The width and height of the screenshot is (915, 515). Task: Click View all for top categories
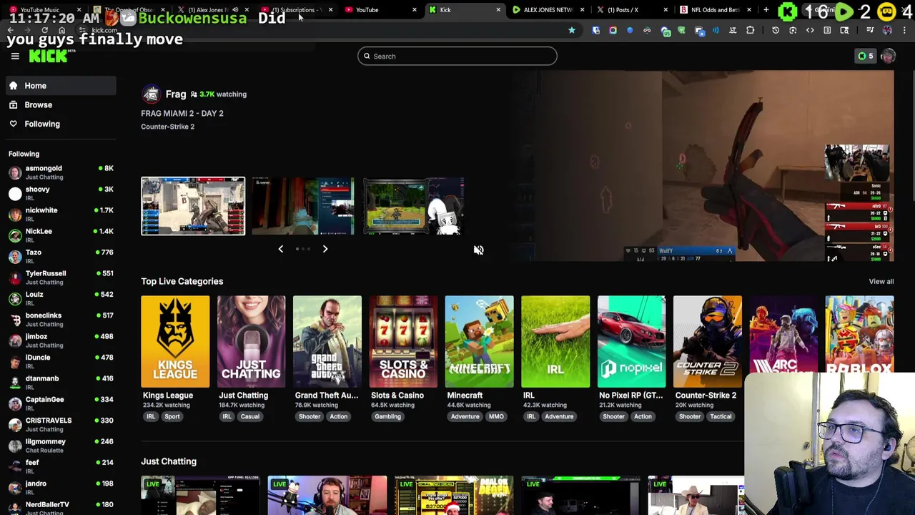tap(881, 282)
